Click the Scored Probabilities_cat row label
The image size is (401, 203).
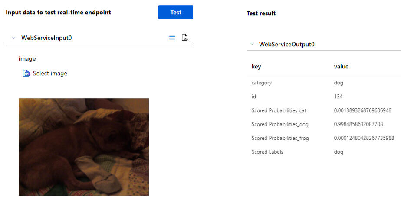coord(279,110)
